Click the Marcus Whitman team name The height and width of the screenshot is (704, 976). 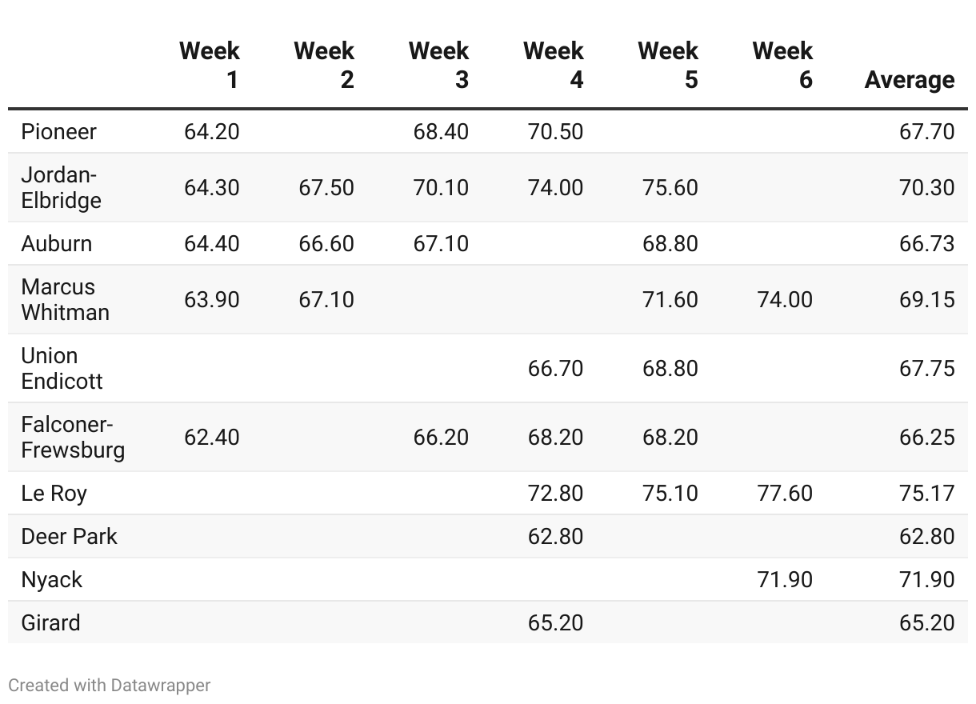tap(65, 299)
